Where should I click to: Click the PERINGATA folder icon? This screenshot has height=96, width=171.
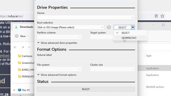click(20, 77)
